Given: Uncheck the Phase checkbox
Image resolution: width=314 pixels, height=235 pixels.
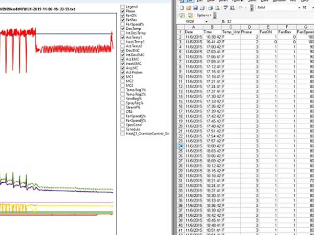Looking at the screenshot, I should [x=122, y=11].
